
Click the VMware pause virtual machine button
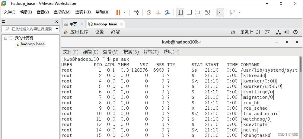click(118, 12)
